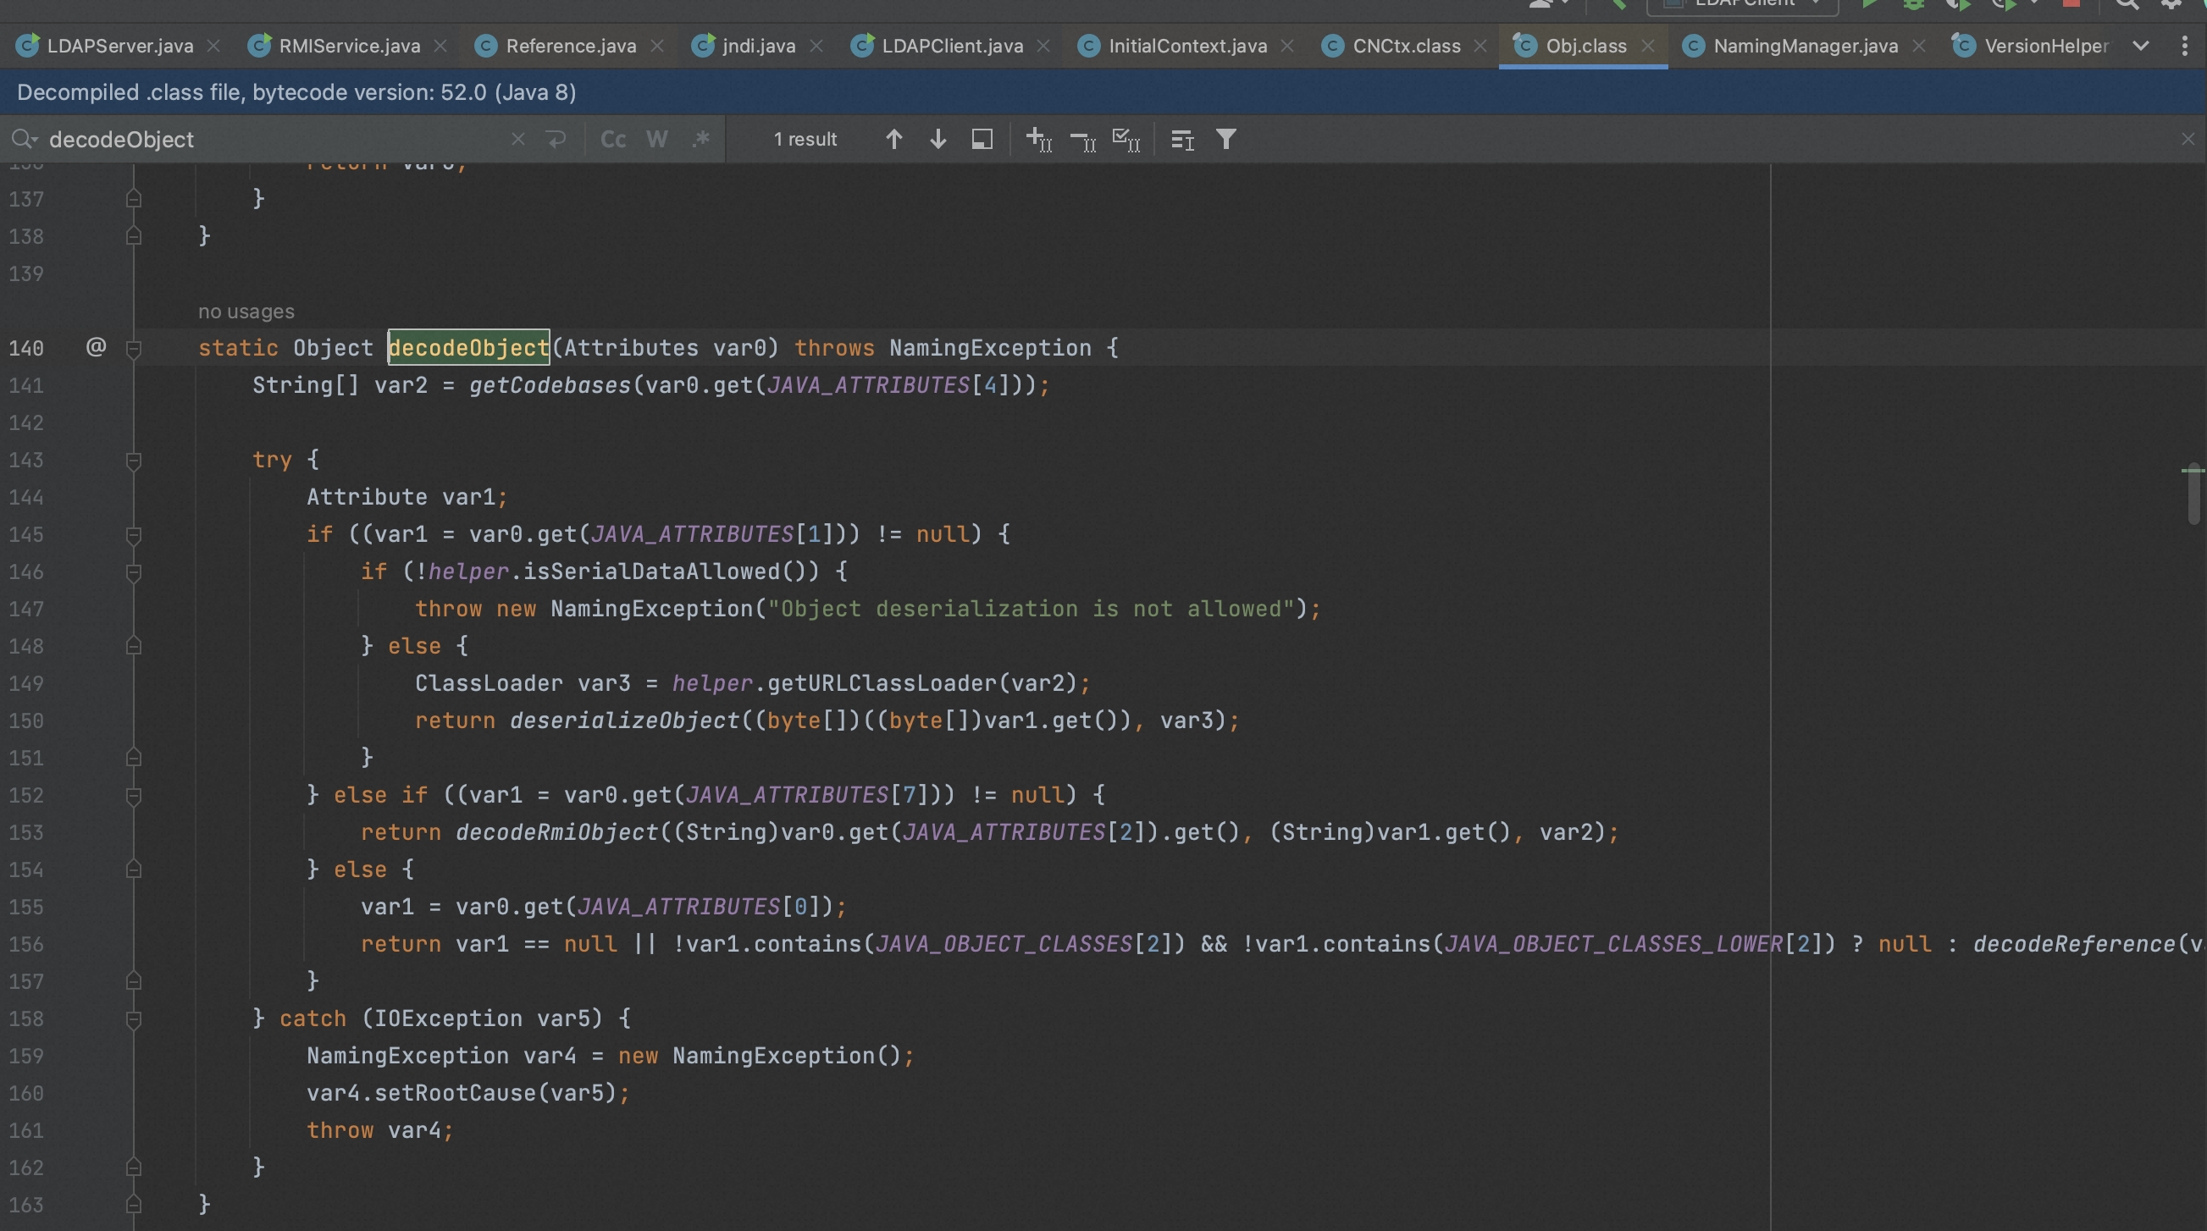Click the @ gutter icon on line 140
2207x1231 pixels.
coord(96,346)
